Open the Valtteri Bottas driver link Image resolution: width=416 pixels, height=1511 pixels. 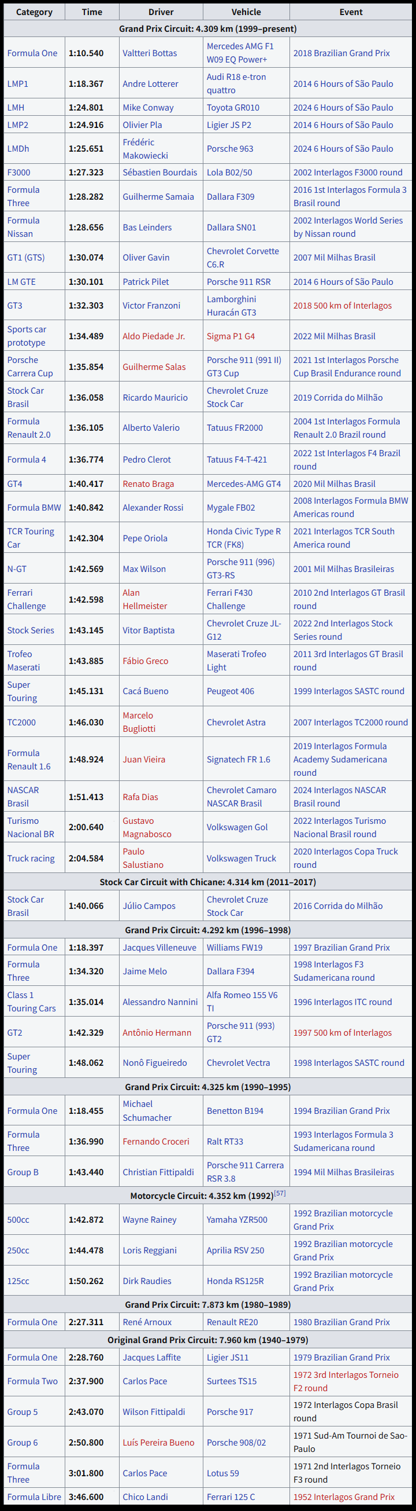[150, 53]
